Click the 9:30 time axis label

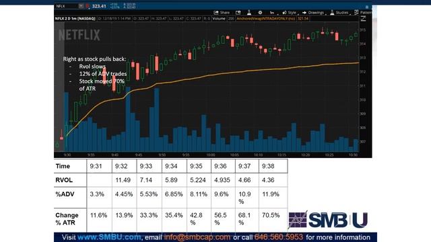point(67,155)
